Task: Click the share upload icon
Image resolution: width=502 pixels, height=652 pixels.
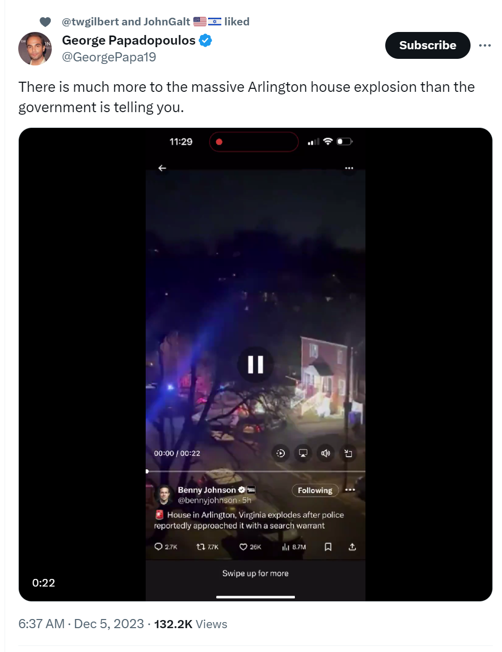Action: pyautogui.click(x=352, y=547)
